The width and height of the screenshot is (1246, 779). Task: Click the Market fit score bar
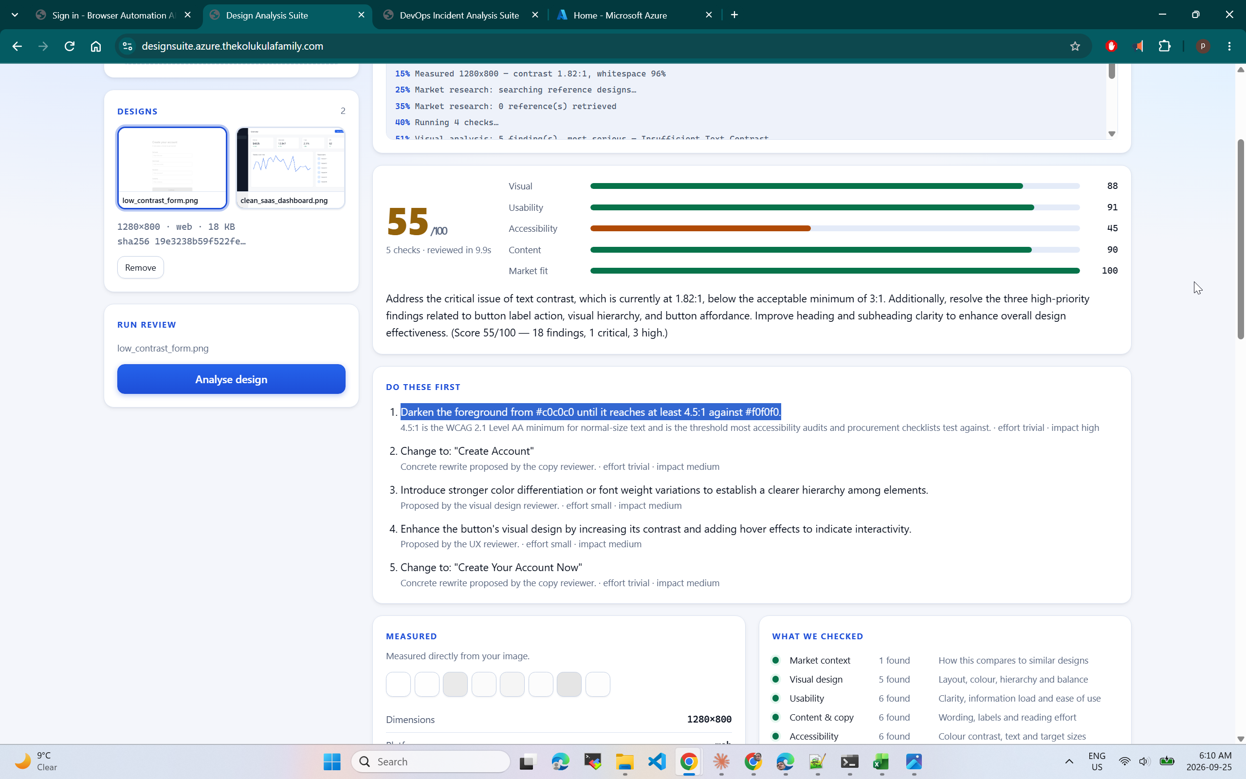pyautogui.click(x=835, y=271)
